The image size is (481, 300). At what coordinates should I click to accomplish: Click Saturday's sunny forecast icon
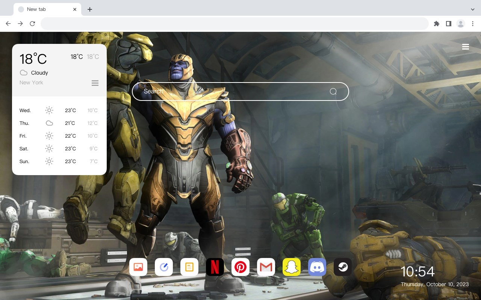[49, 148]
